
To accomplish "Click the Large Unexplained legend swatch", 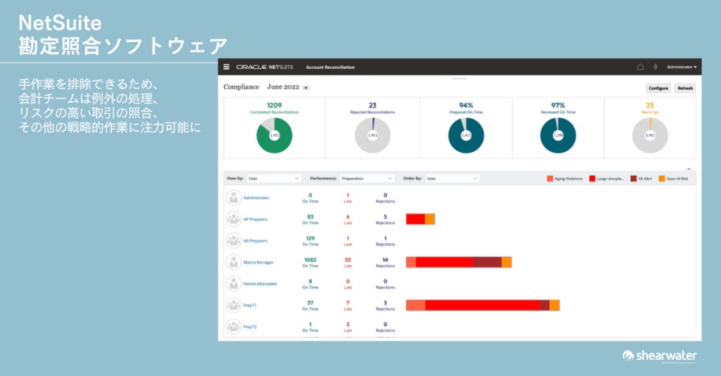I will pyautogui.click(x=592, y=179).
